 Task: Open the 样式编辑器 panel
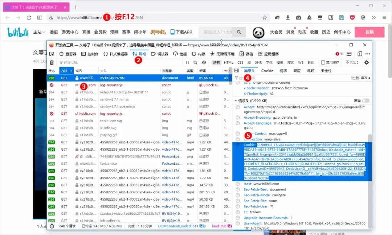click(115, 54)
